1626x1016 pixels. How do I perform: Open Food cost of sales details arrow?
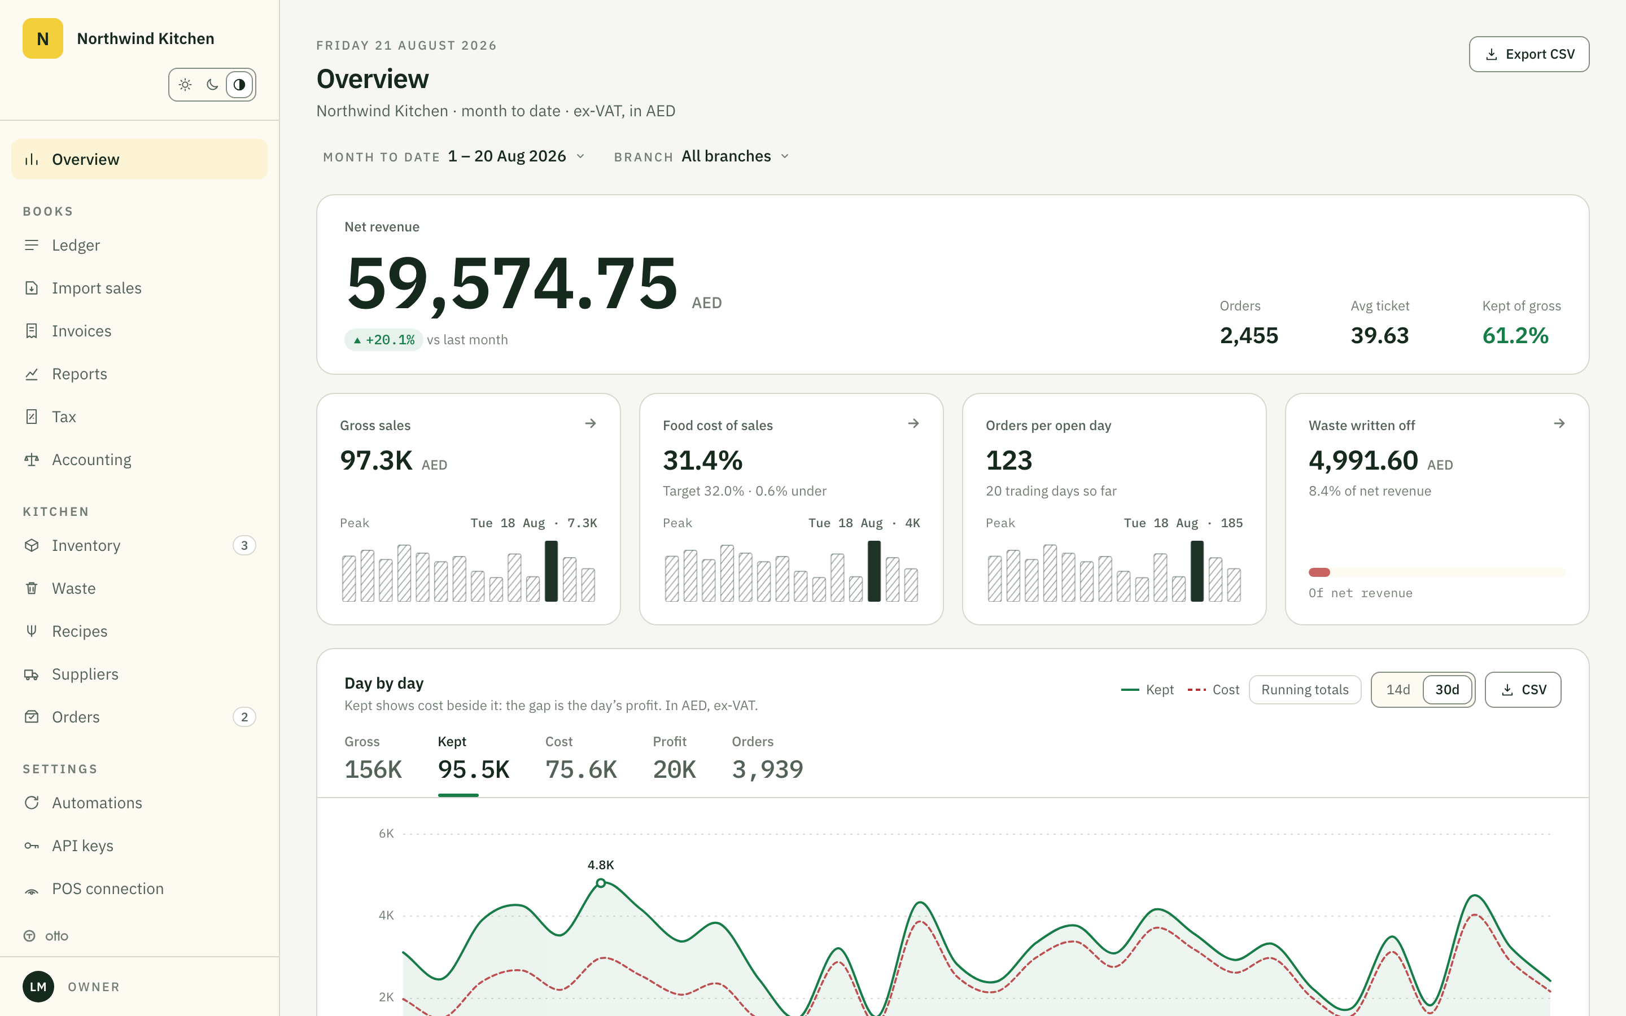[913, 423]
